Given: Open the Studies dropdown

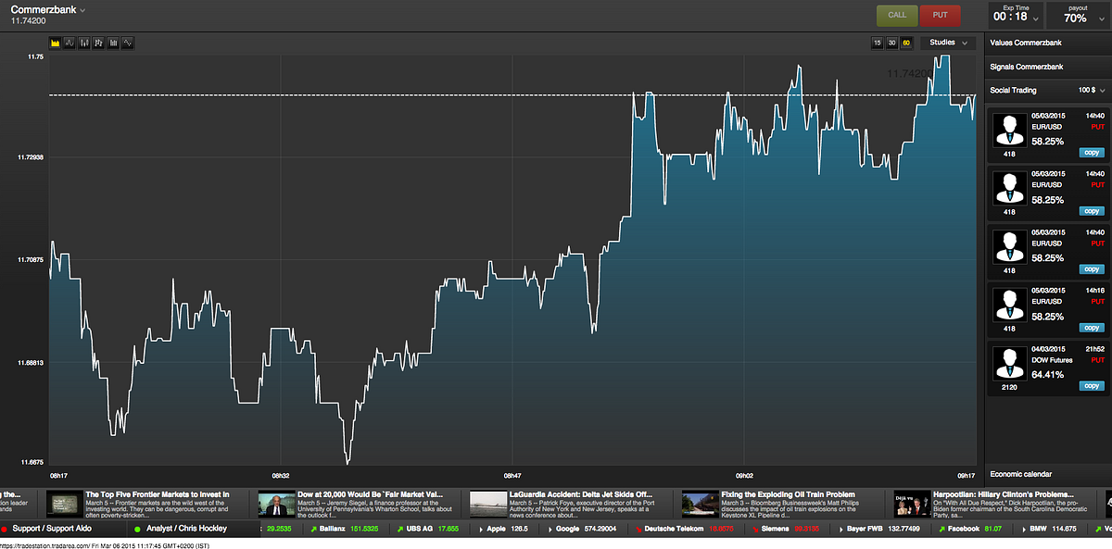Looking at the screenshot, I should 949,43.
